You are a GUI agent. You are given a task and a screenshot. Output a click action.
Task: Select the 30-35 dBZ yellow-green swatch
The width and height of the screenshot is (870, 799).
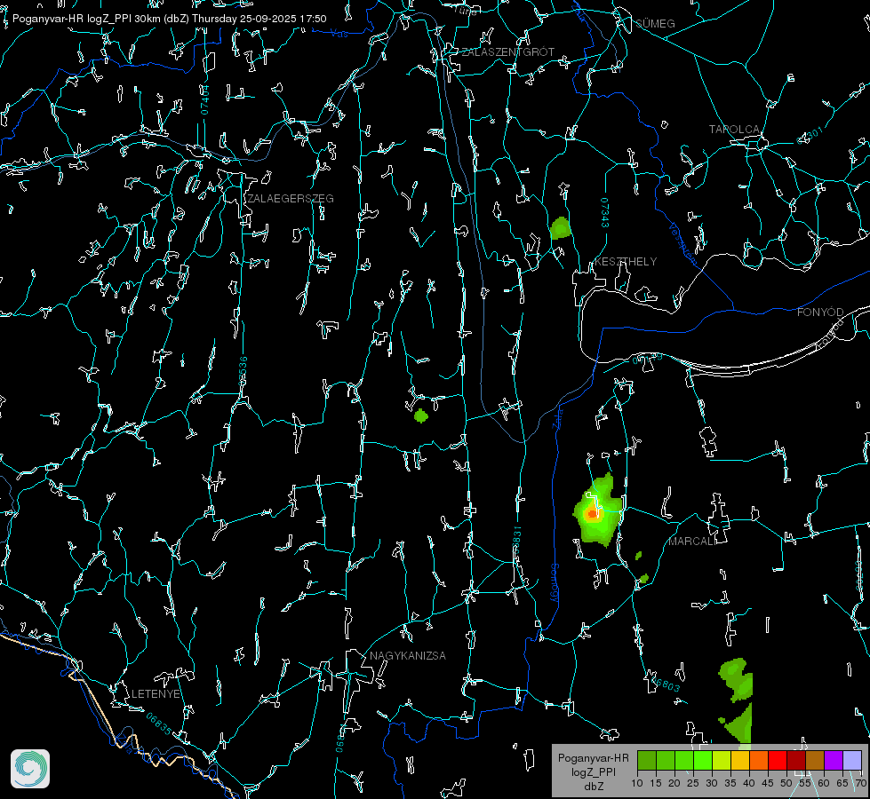pos(722,760)
